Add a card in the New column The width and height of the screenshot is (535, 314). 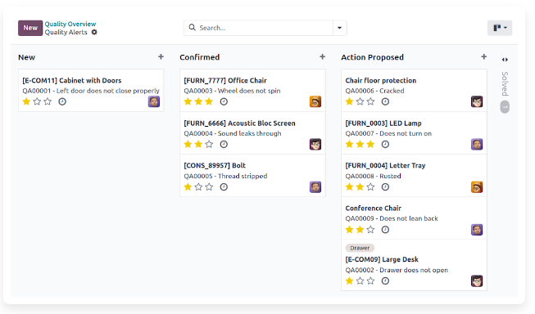[x=161, y=57]
